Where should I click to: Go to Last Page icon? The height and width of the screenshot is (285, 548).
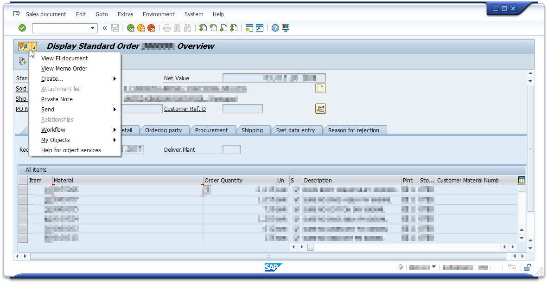coord(234,28)
